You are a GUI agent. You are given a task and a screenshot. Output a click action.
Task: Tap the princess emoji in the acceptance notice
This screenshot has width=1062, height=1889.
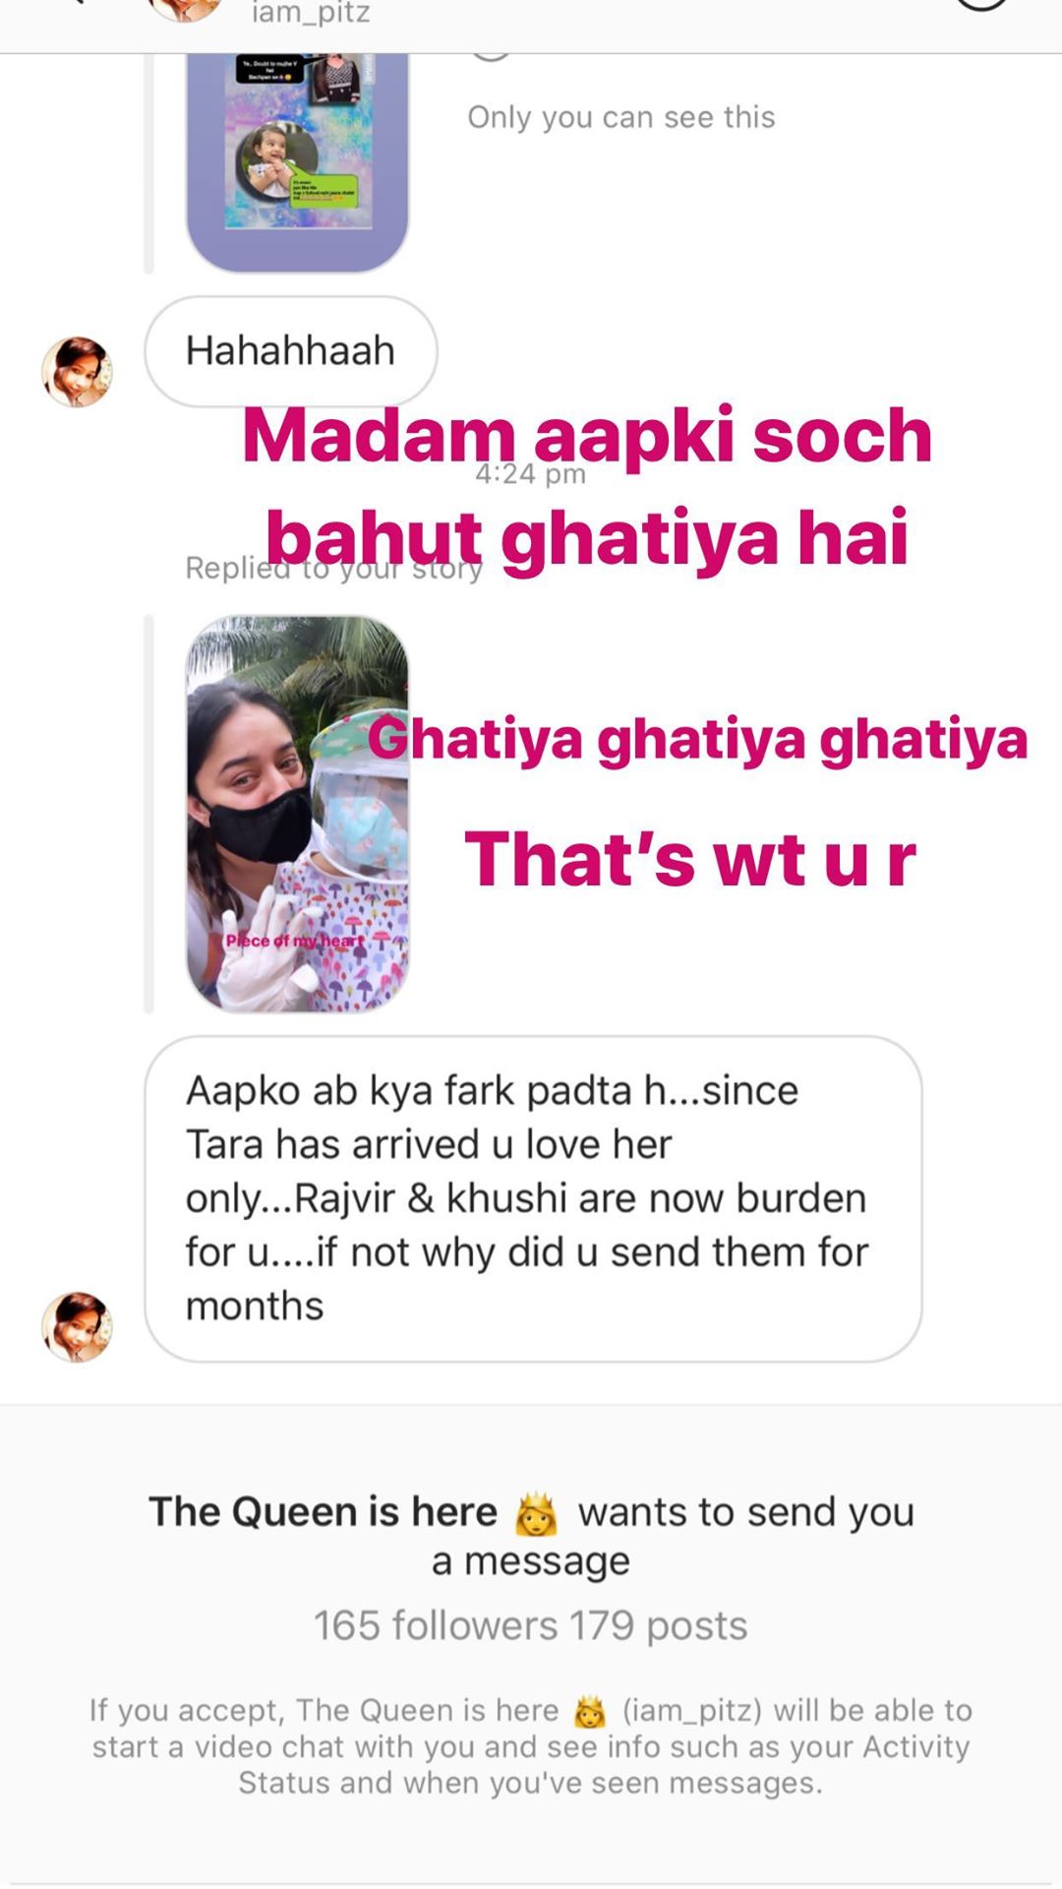590,1712
